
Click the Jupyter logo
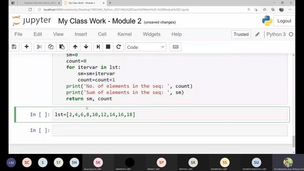pyautogui.click(x=31, y=21)
